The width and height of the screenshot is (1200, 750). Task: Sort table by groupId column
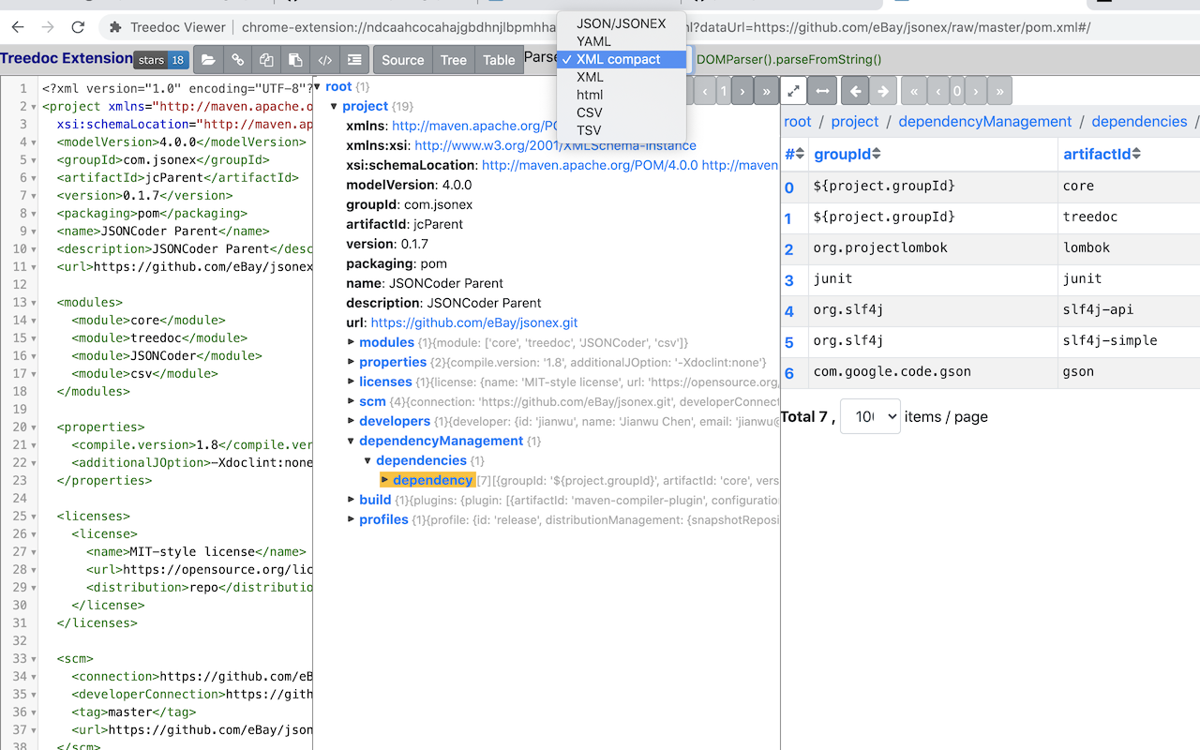click(847, 154)
